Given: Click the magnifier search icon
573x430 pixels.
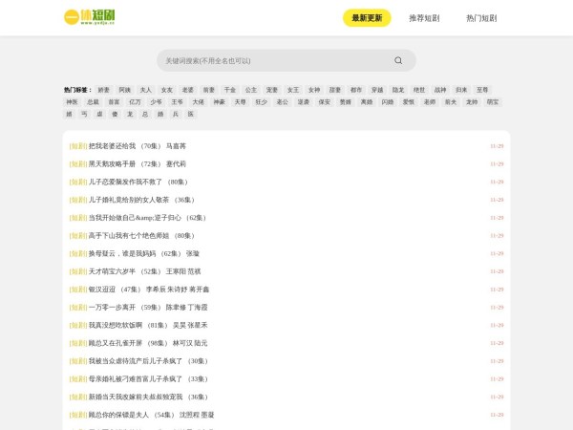Looking at the screenshot, I should tap(398, 60).
